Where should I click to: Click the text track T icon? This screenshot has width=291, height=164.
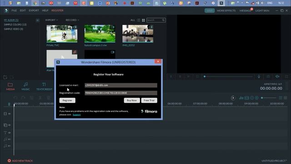tap(5, 133)
